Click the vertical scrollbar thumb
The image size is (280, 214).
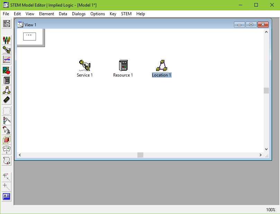tap(266, 90)
